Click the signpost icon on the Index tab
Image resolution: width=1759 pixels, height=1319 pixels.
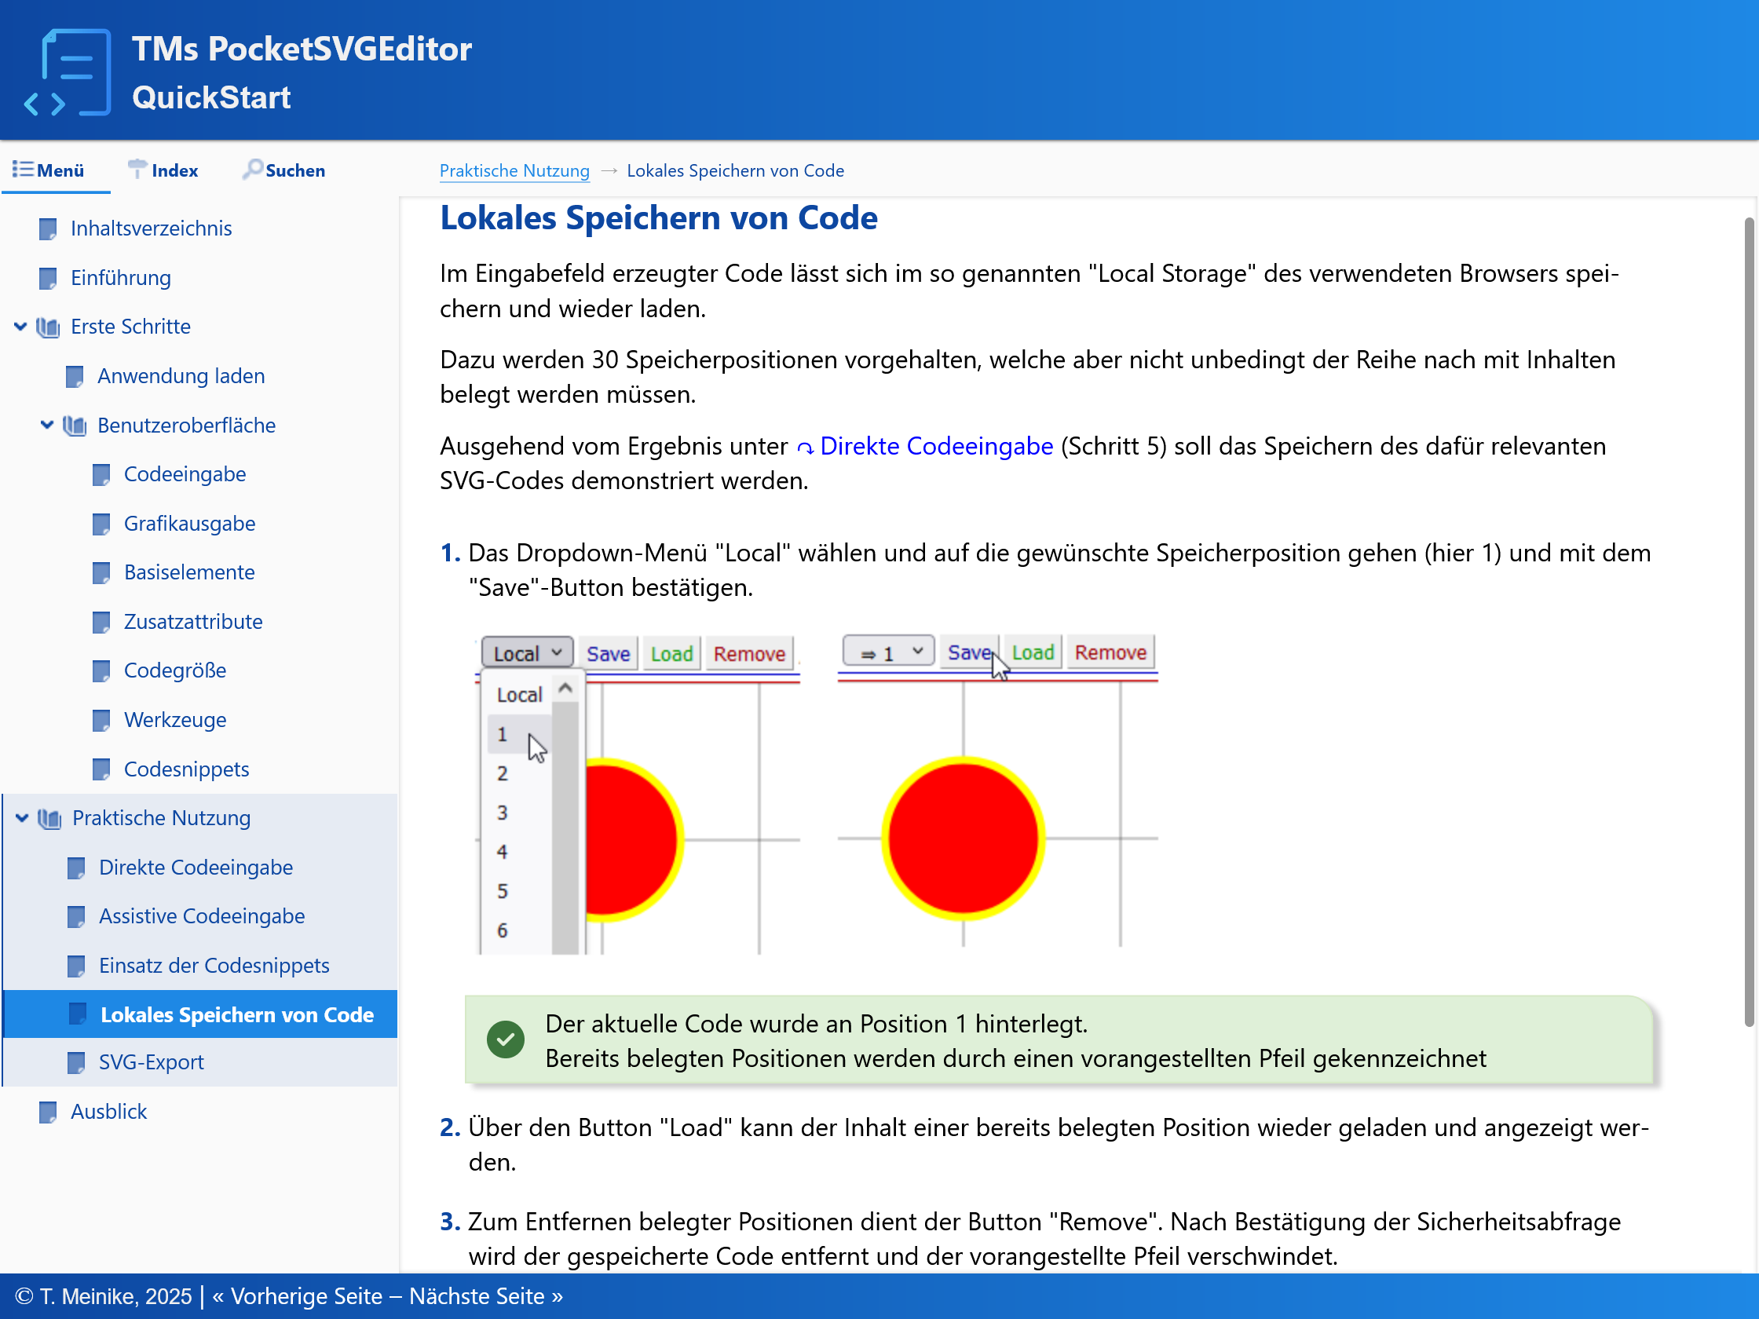tap(137, 169)
